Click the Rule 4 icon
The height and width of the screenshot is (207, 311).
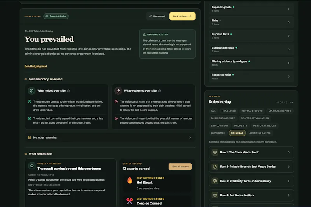pyautogui.click(x=215, y=195)
